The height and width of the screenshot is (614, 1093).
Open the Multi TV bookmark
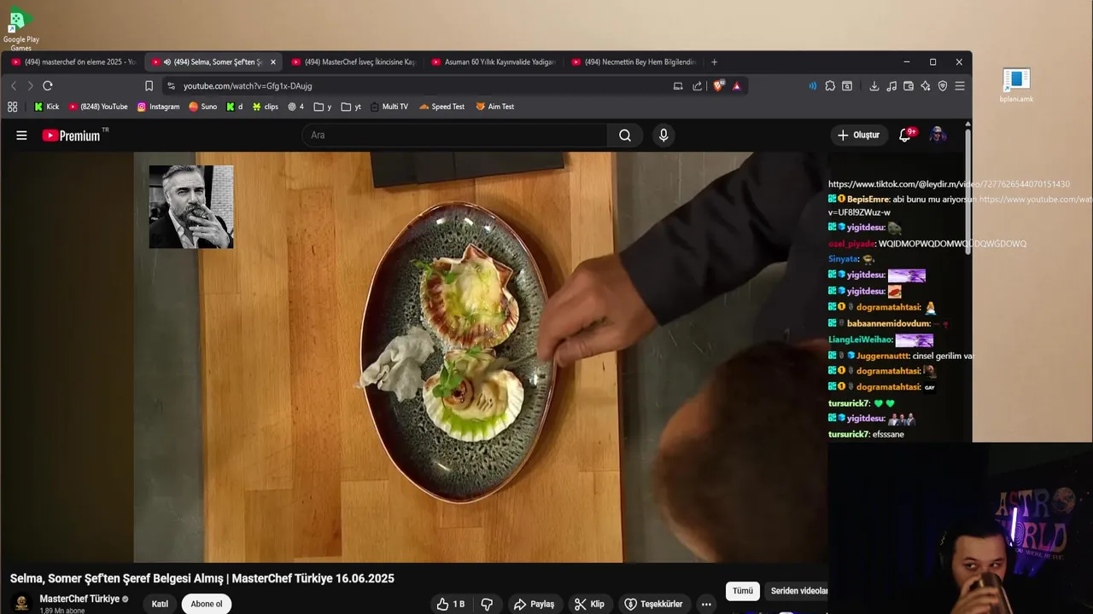click(389, 107)
